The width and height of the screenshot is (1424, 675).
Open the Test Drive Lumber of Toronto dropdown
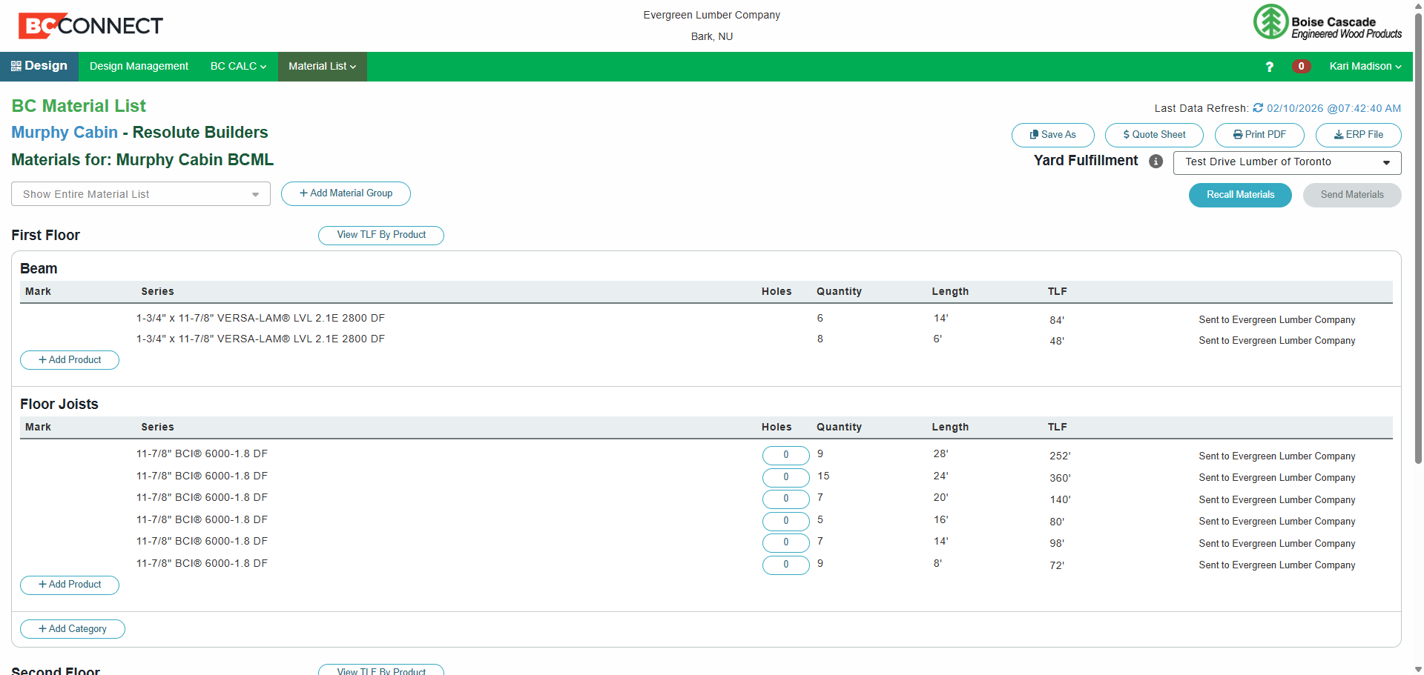[1287, 162]
